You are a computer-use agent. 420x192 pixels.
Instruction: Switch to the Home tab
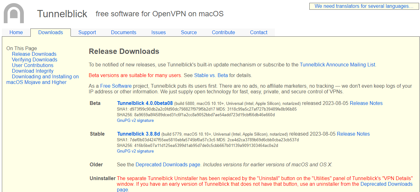pyautogui.click(x=16, y=32)
